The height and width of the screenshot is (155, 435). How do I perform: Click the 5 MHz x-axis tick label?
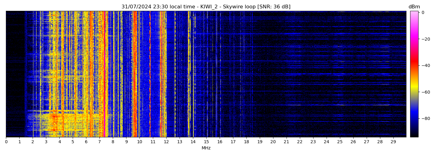tap(73, 142)
